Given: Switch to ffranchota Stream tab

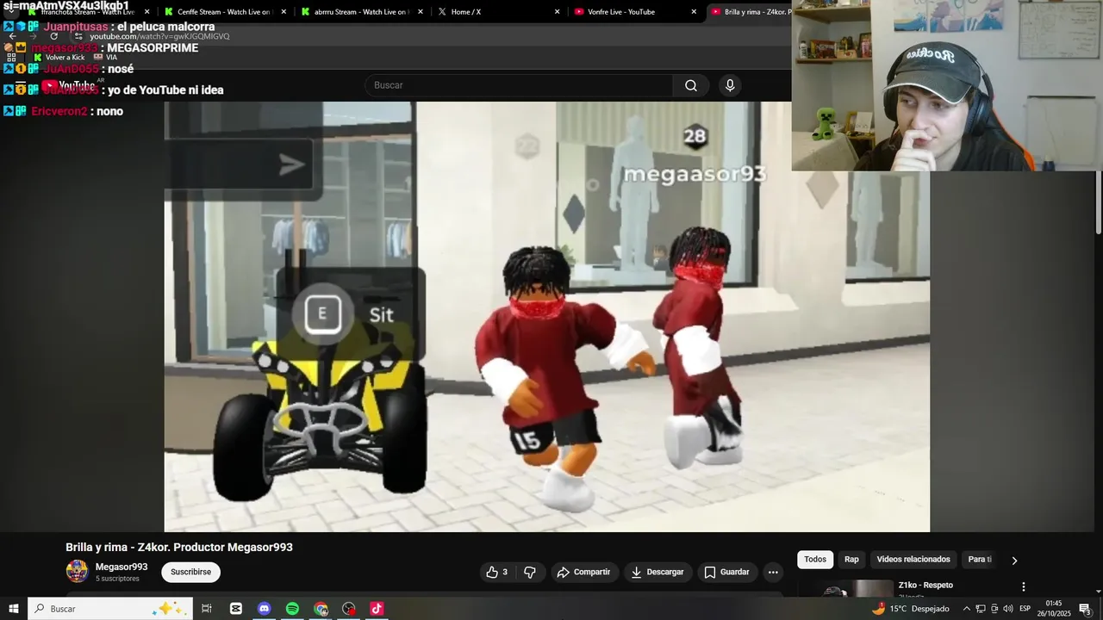Looking at the screenshot, I should (x=88, y=12).
